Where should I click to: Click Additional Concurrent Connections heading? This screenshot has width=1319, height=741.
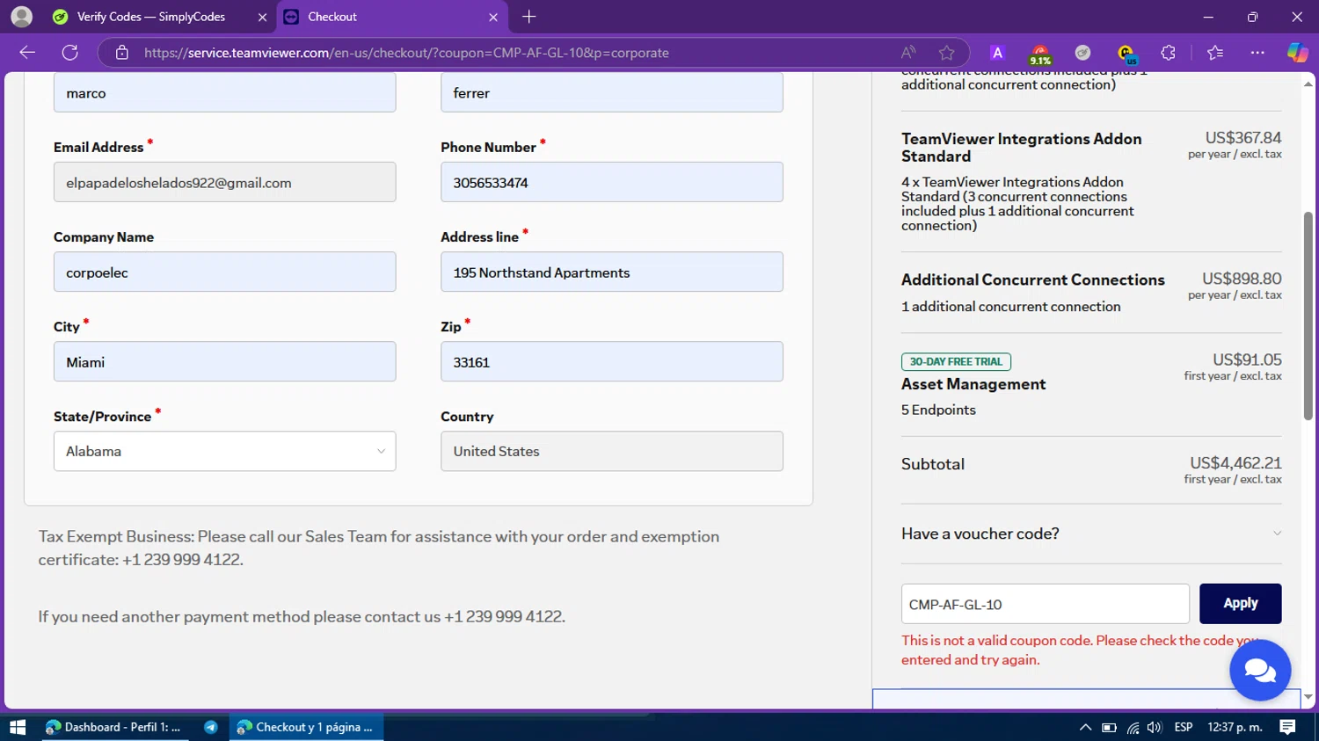[x=1033, y=280]
